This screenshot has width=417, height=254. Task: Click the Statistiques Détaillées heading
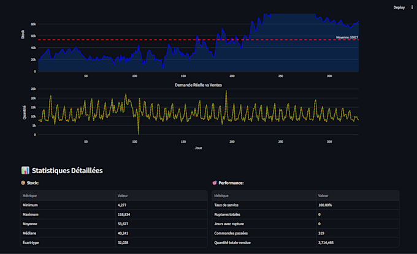point(67,170)
